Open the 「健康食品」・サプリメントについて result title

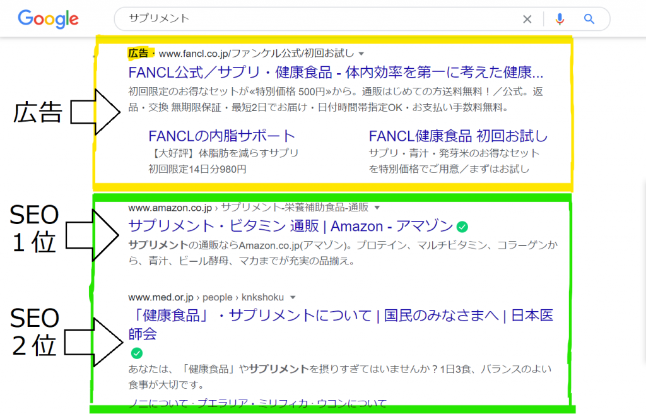[341, 324]
